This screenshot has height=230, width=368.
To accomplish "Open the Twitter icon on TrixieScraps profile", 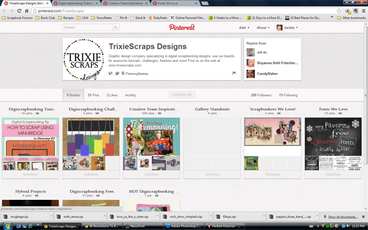I will [x=117, y=74].
